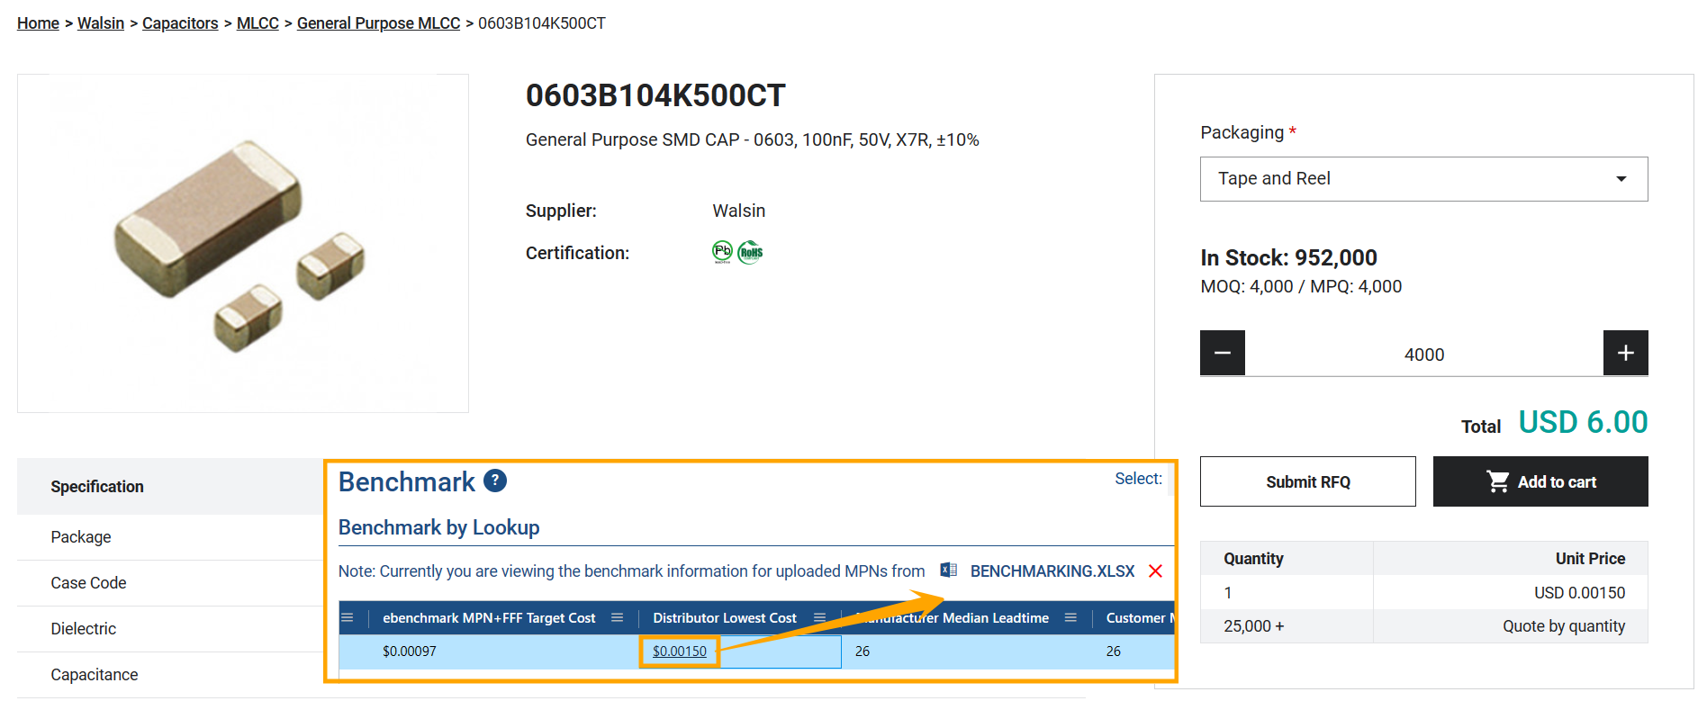Open the leftmost column menu icon in benchmark table
Screen dimensions: 1707x701
(x=347, y=618)
